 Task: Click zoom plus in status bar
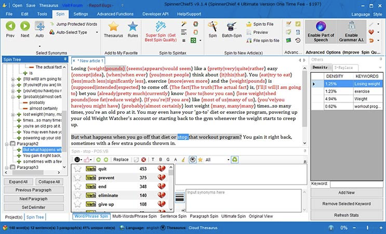381,228
